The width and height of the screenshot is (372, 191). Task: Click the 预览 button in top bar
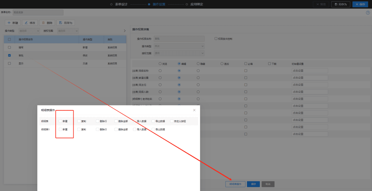(321, 4)
